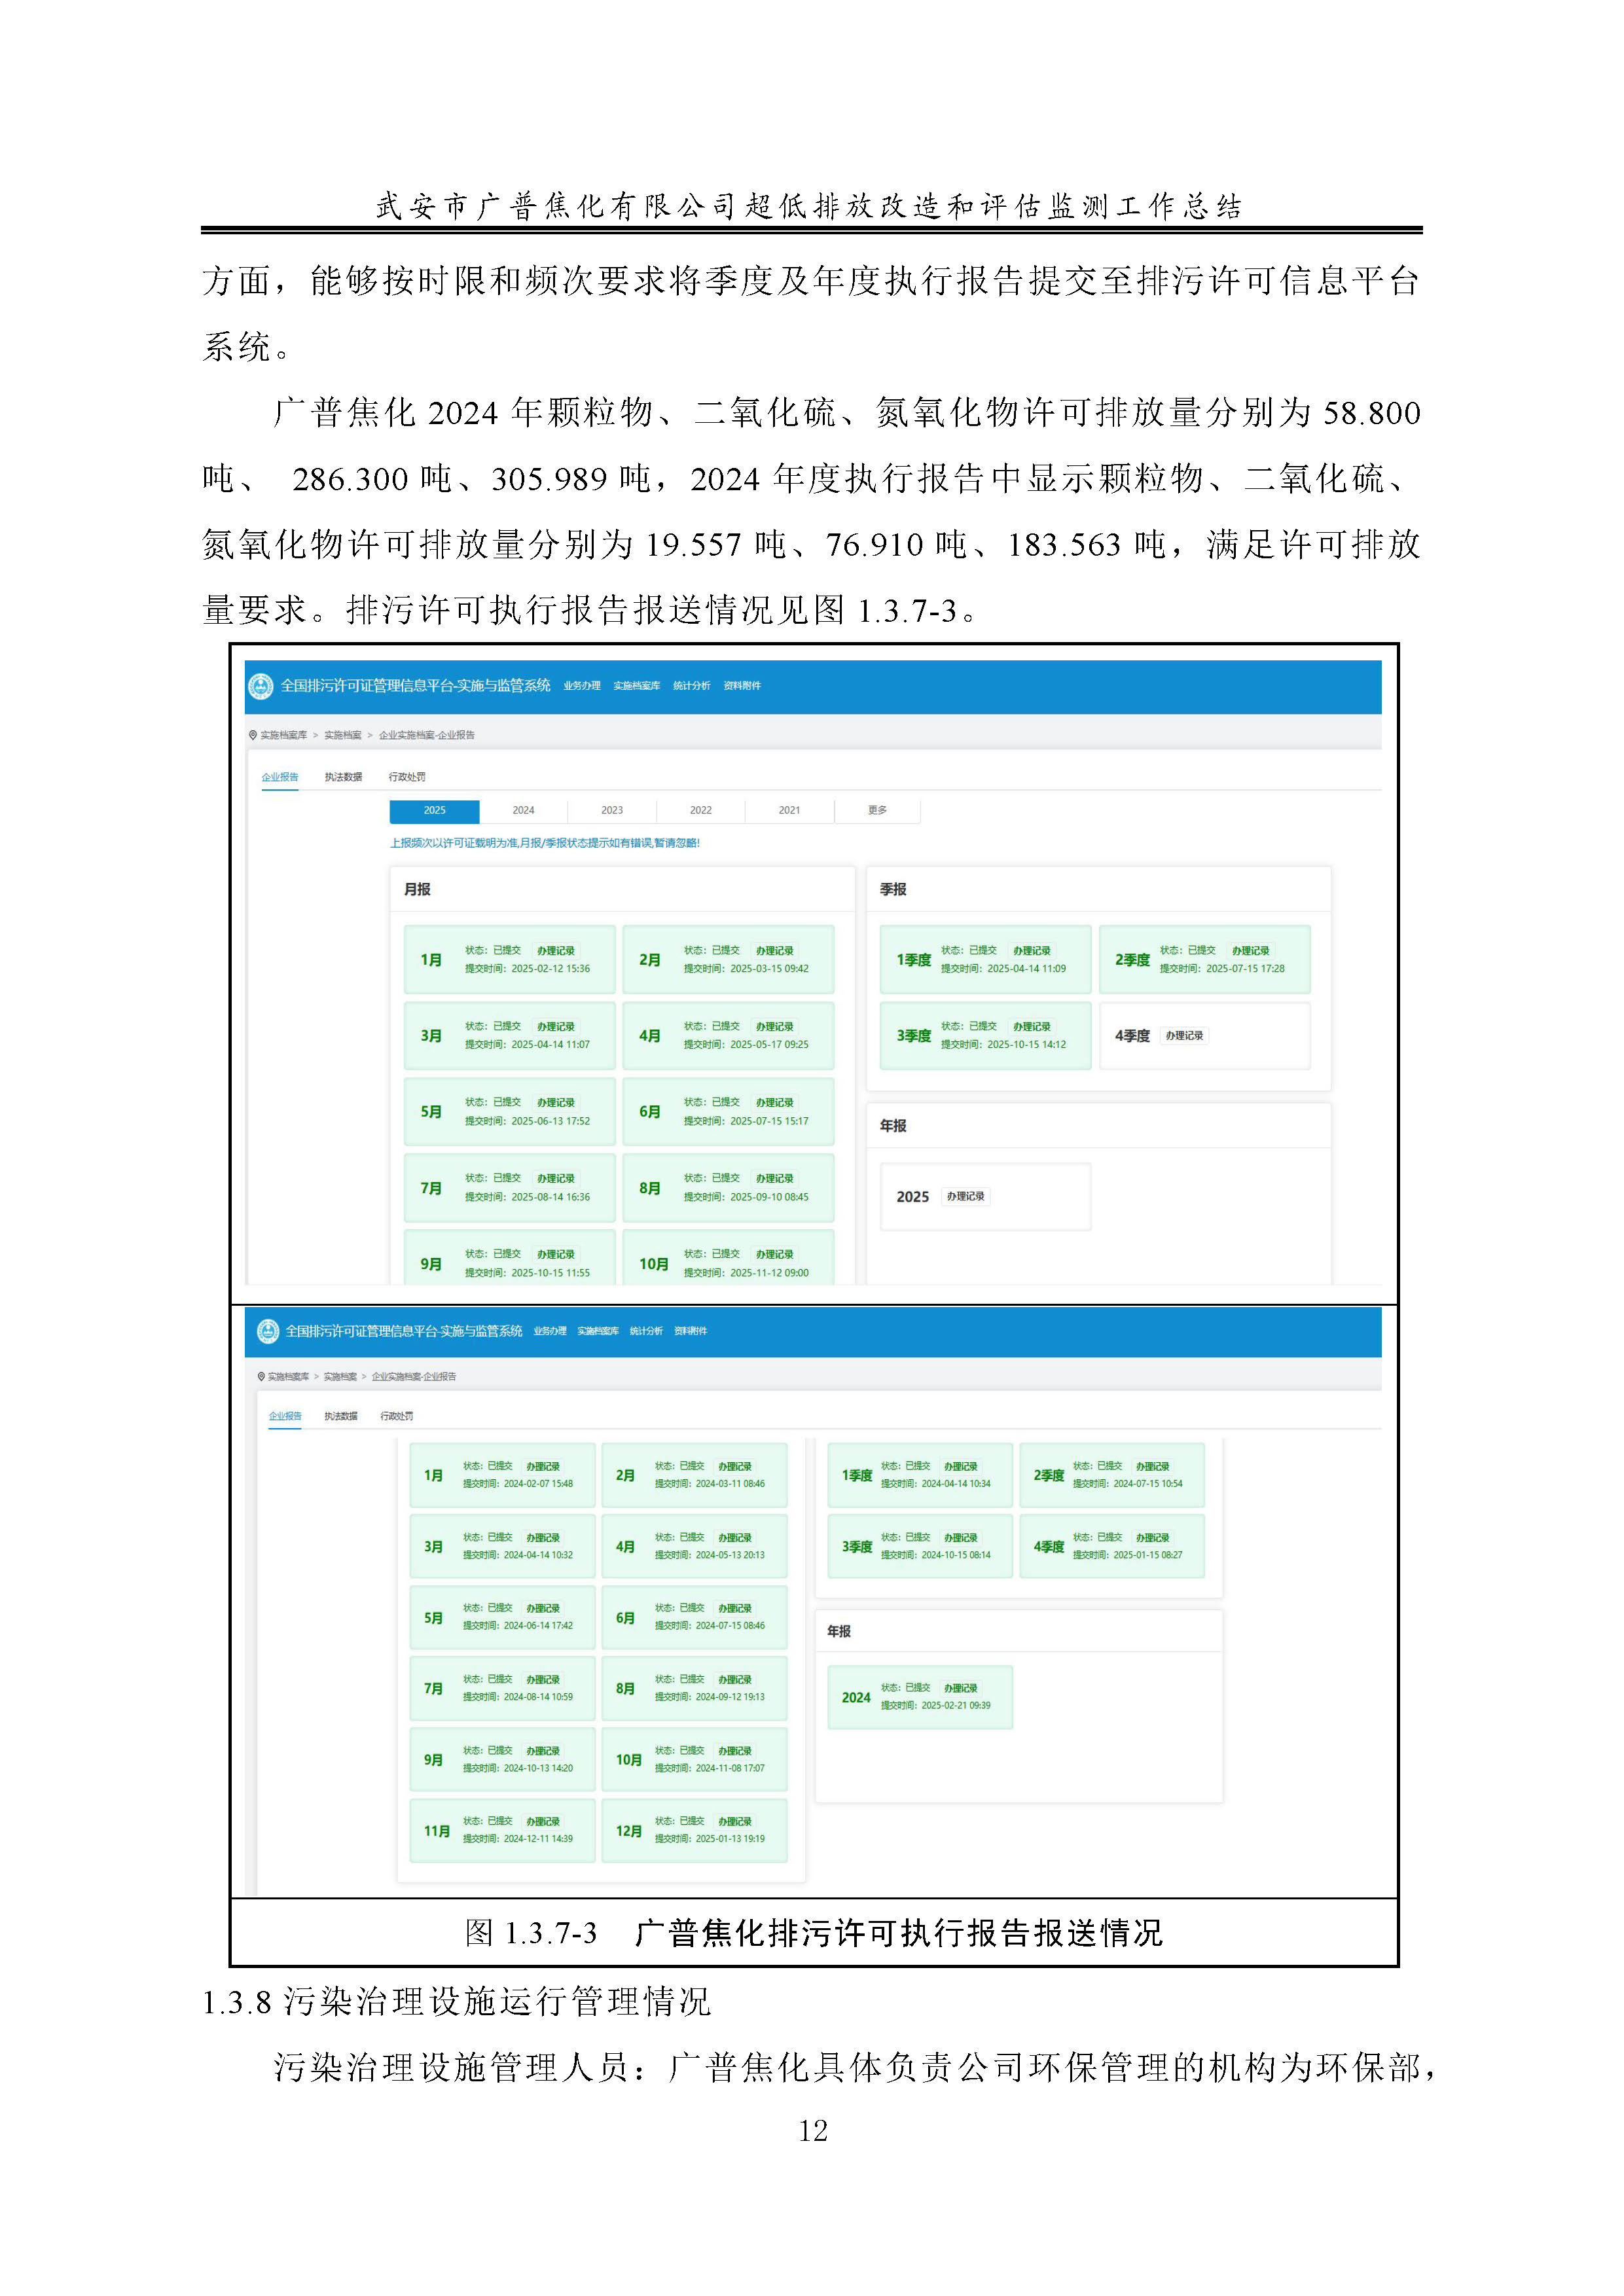Select 企业报告 tab in the 2024 screenshot
The height and width of the screenshot is (2296, 1624).
coord(285,1416)
